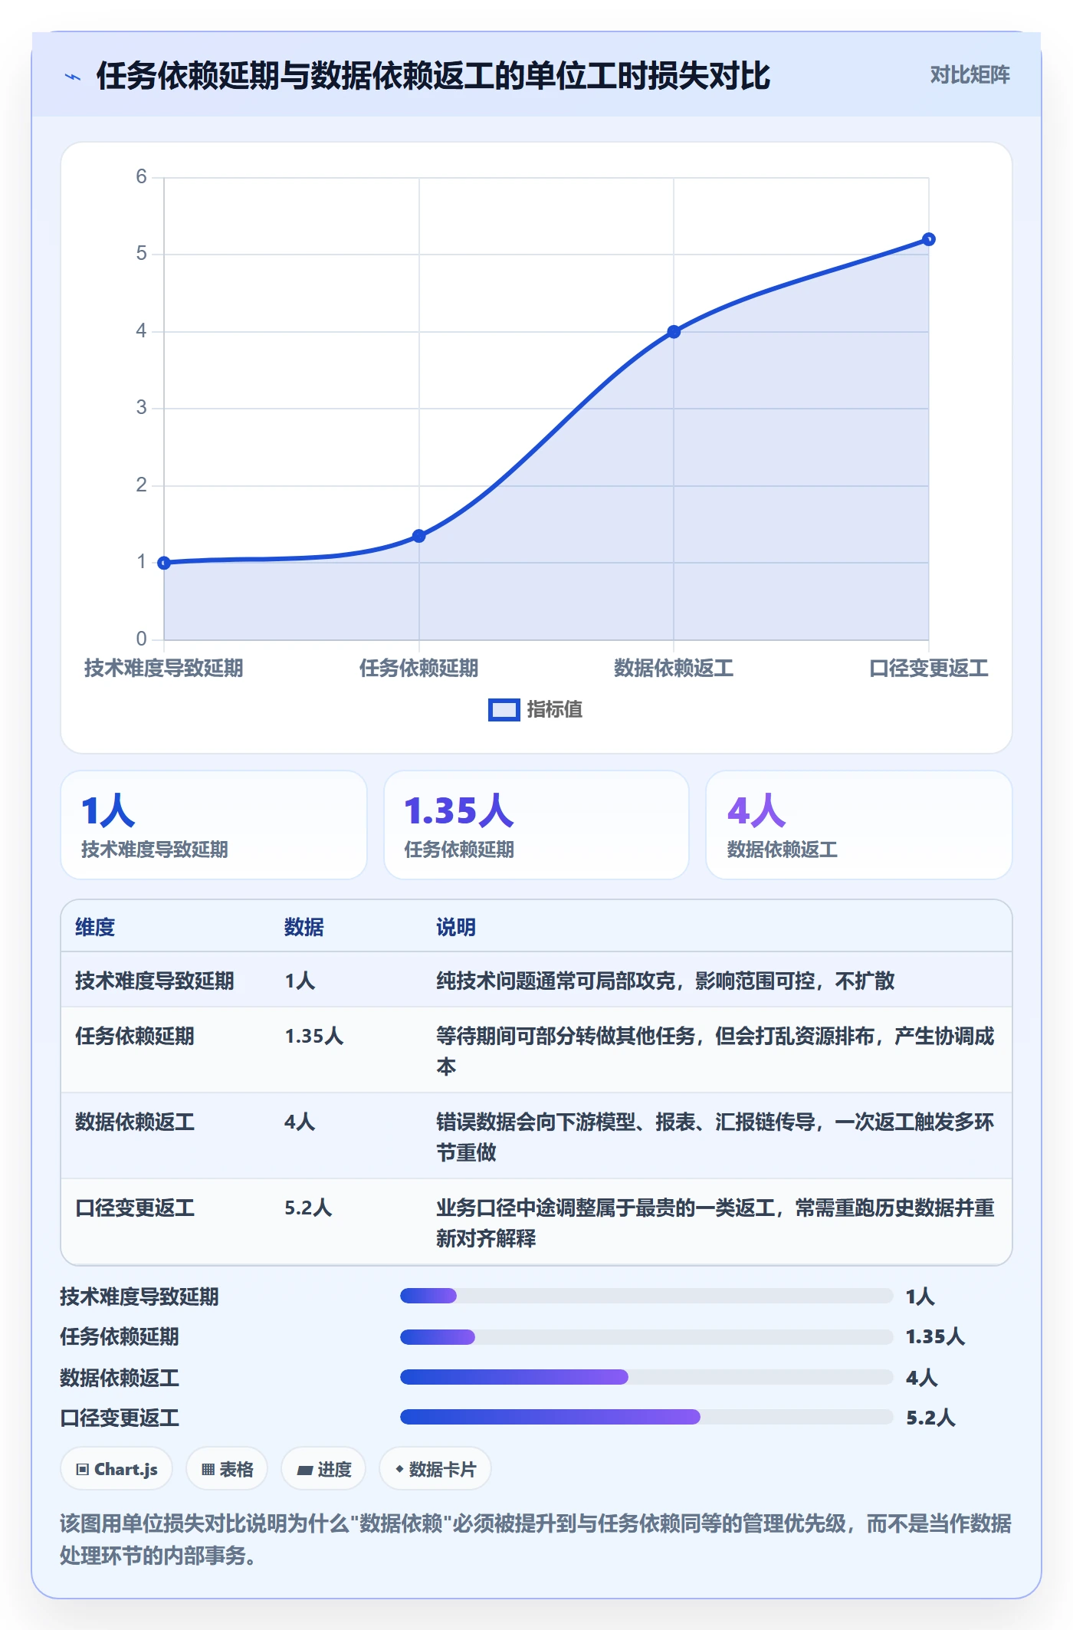Screen dimensions: 1073x1630
Task: Click the lightning icon beside the title
Action: pos(73,77)
